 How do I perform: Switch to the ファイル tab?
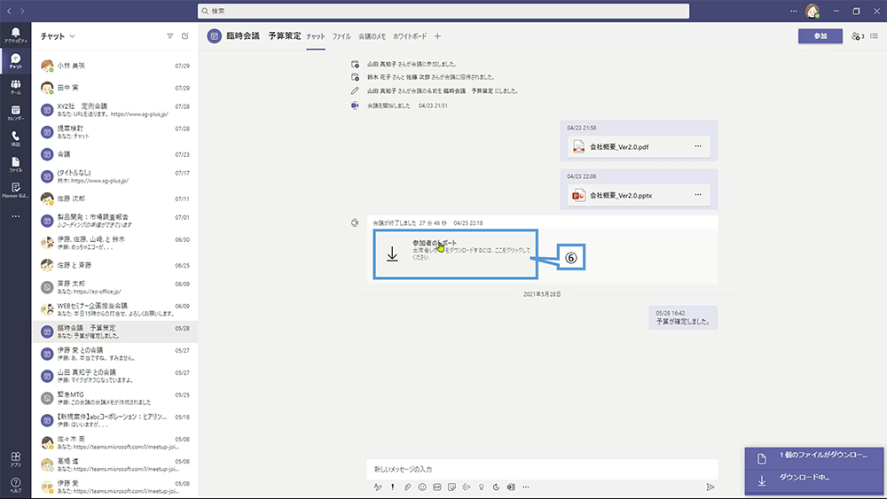341,36
